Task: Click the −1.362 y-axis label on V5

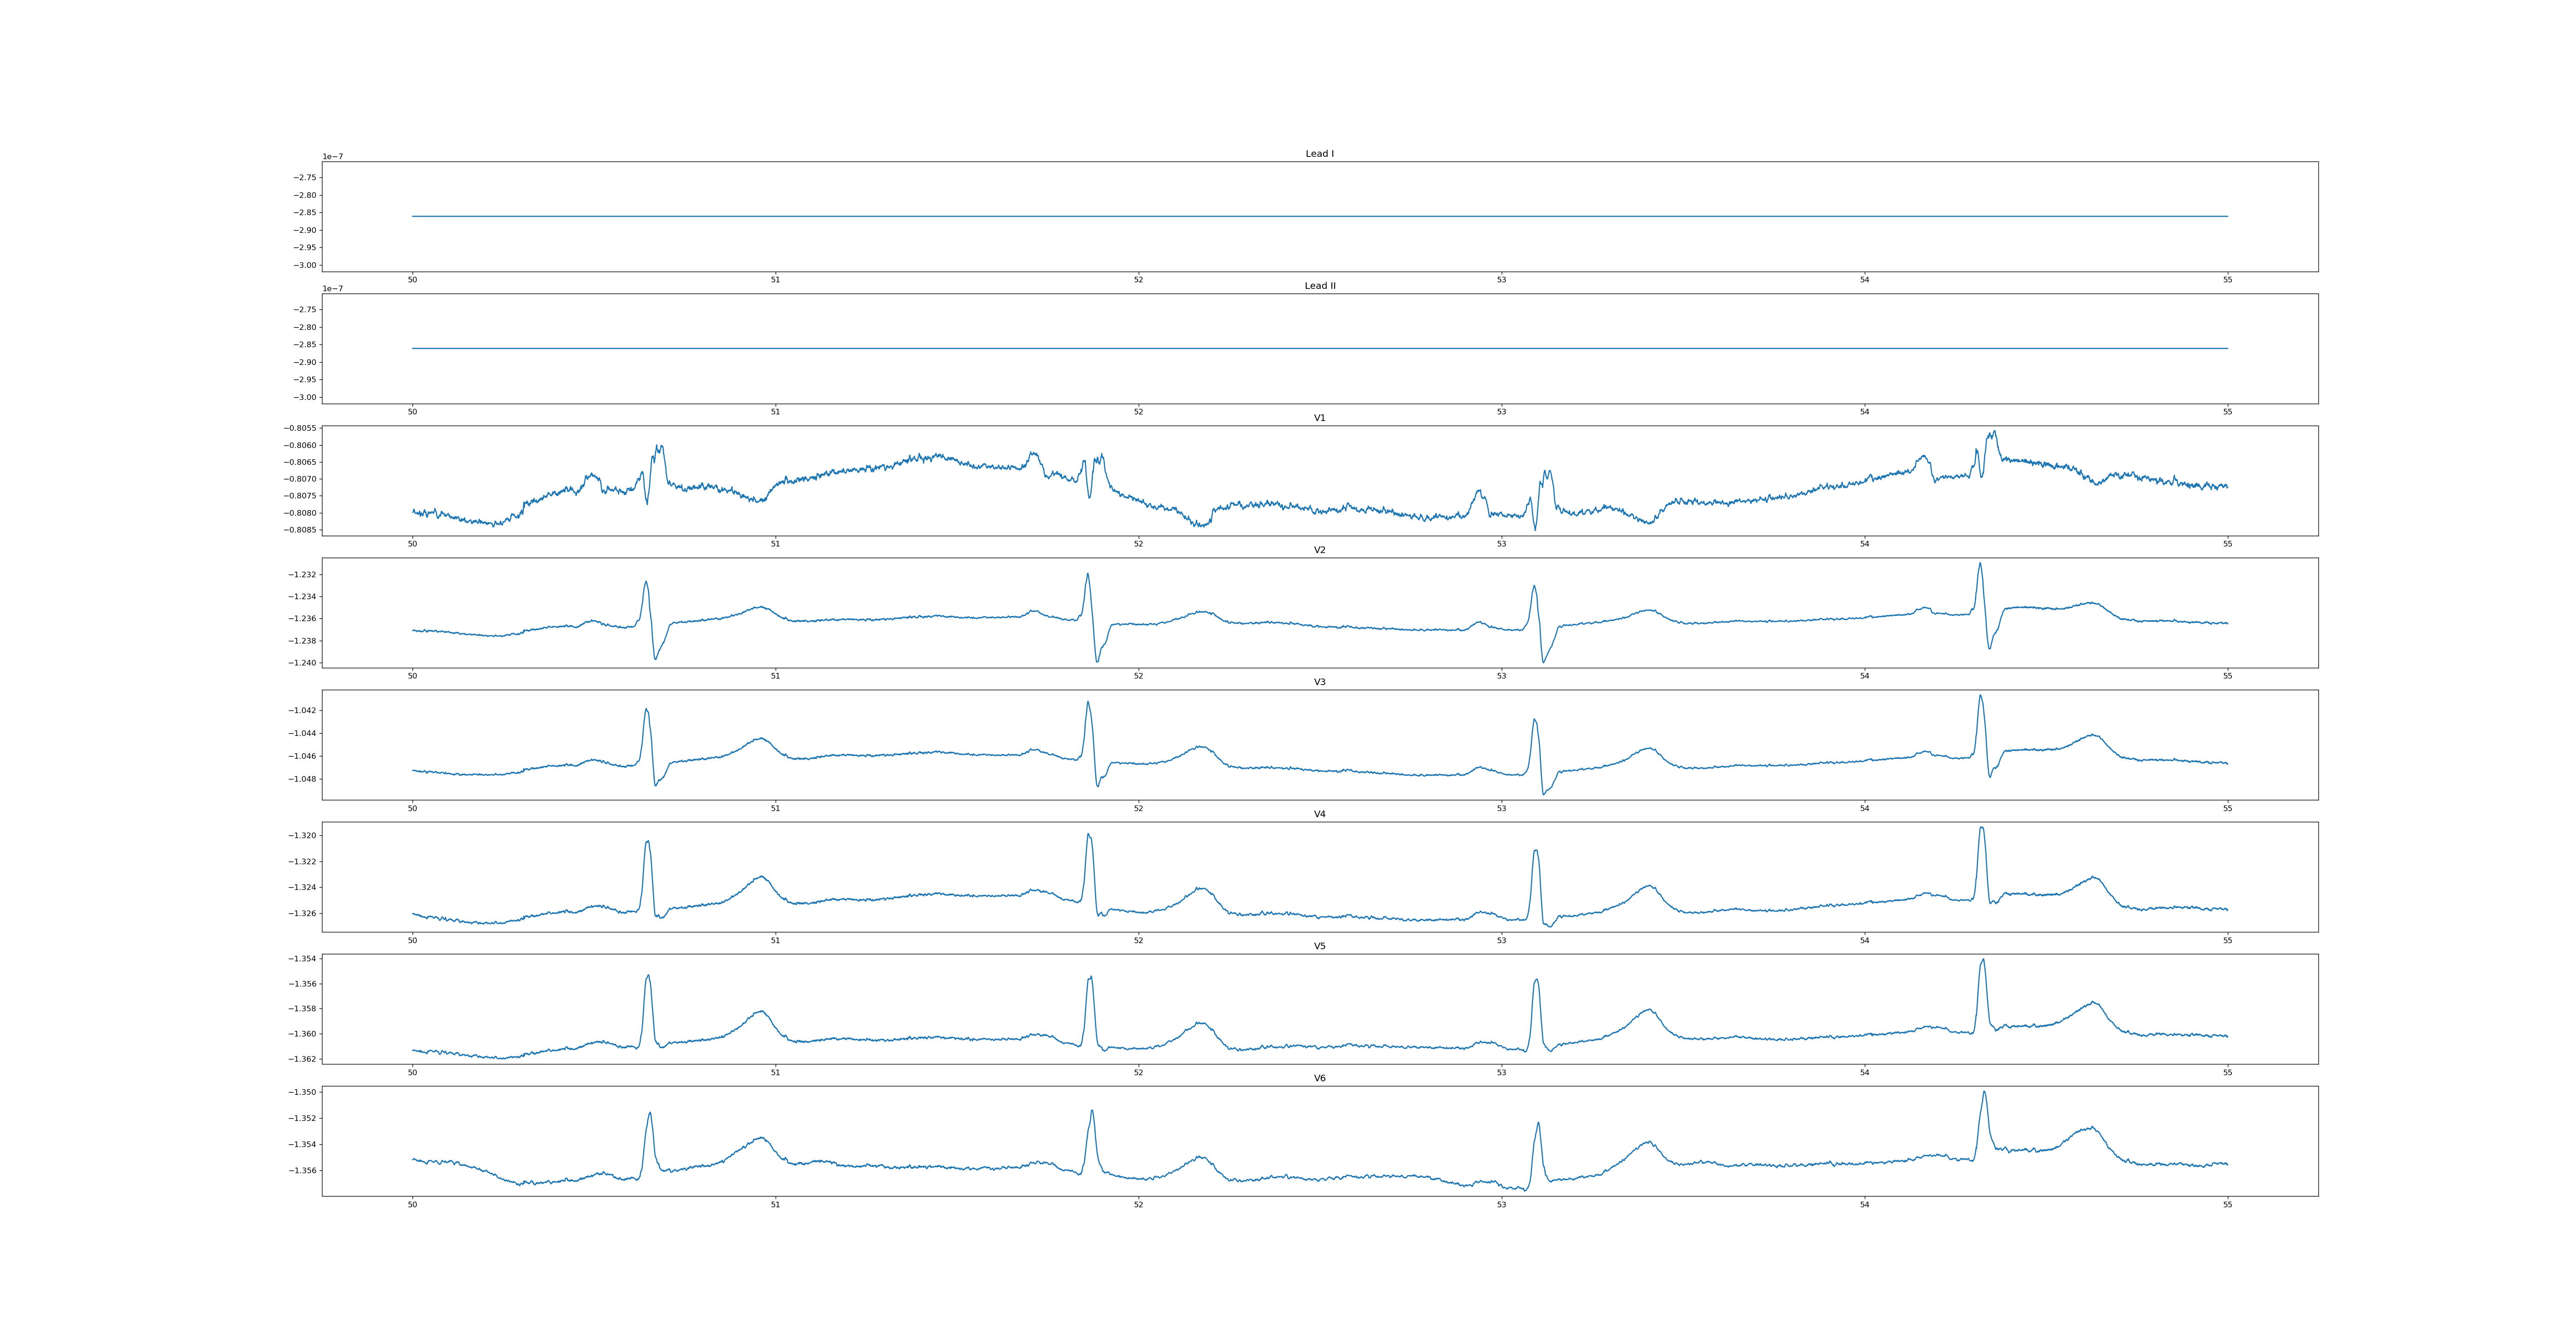Action: pos(302,1059)
